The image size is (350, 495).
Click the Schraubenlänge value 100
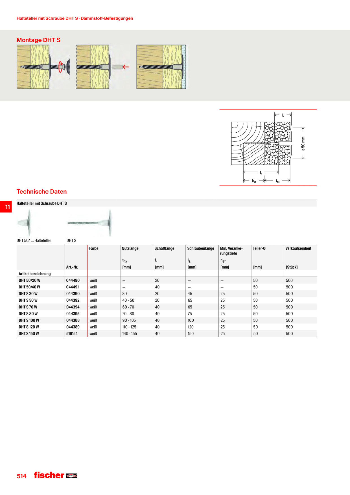click(191, 320)
